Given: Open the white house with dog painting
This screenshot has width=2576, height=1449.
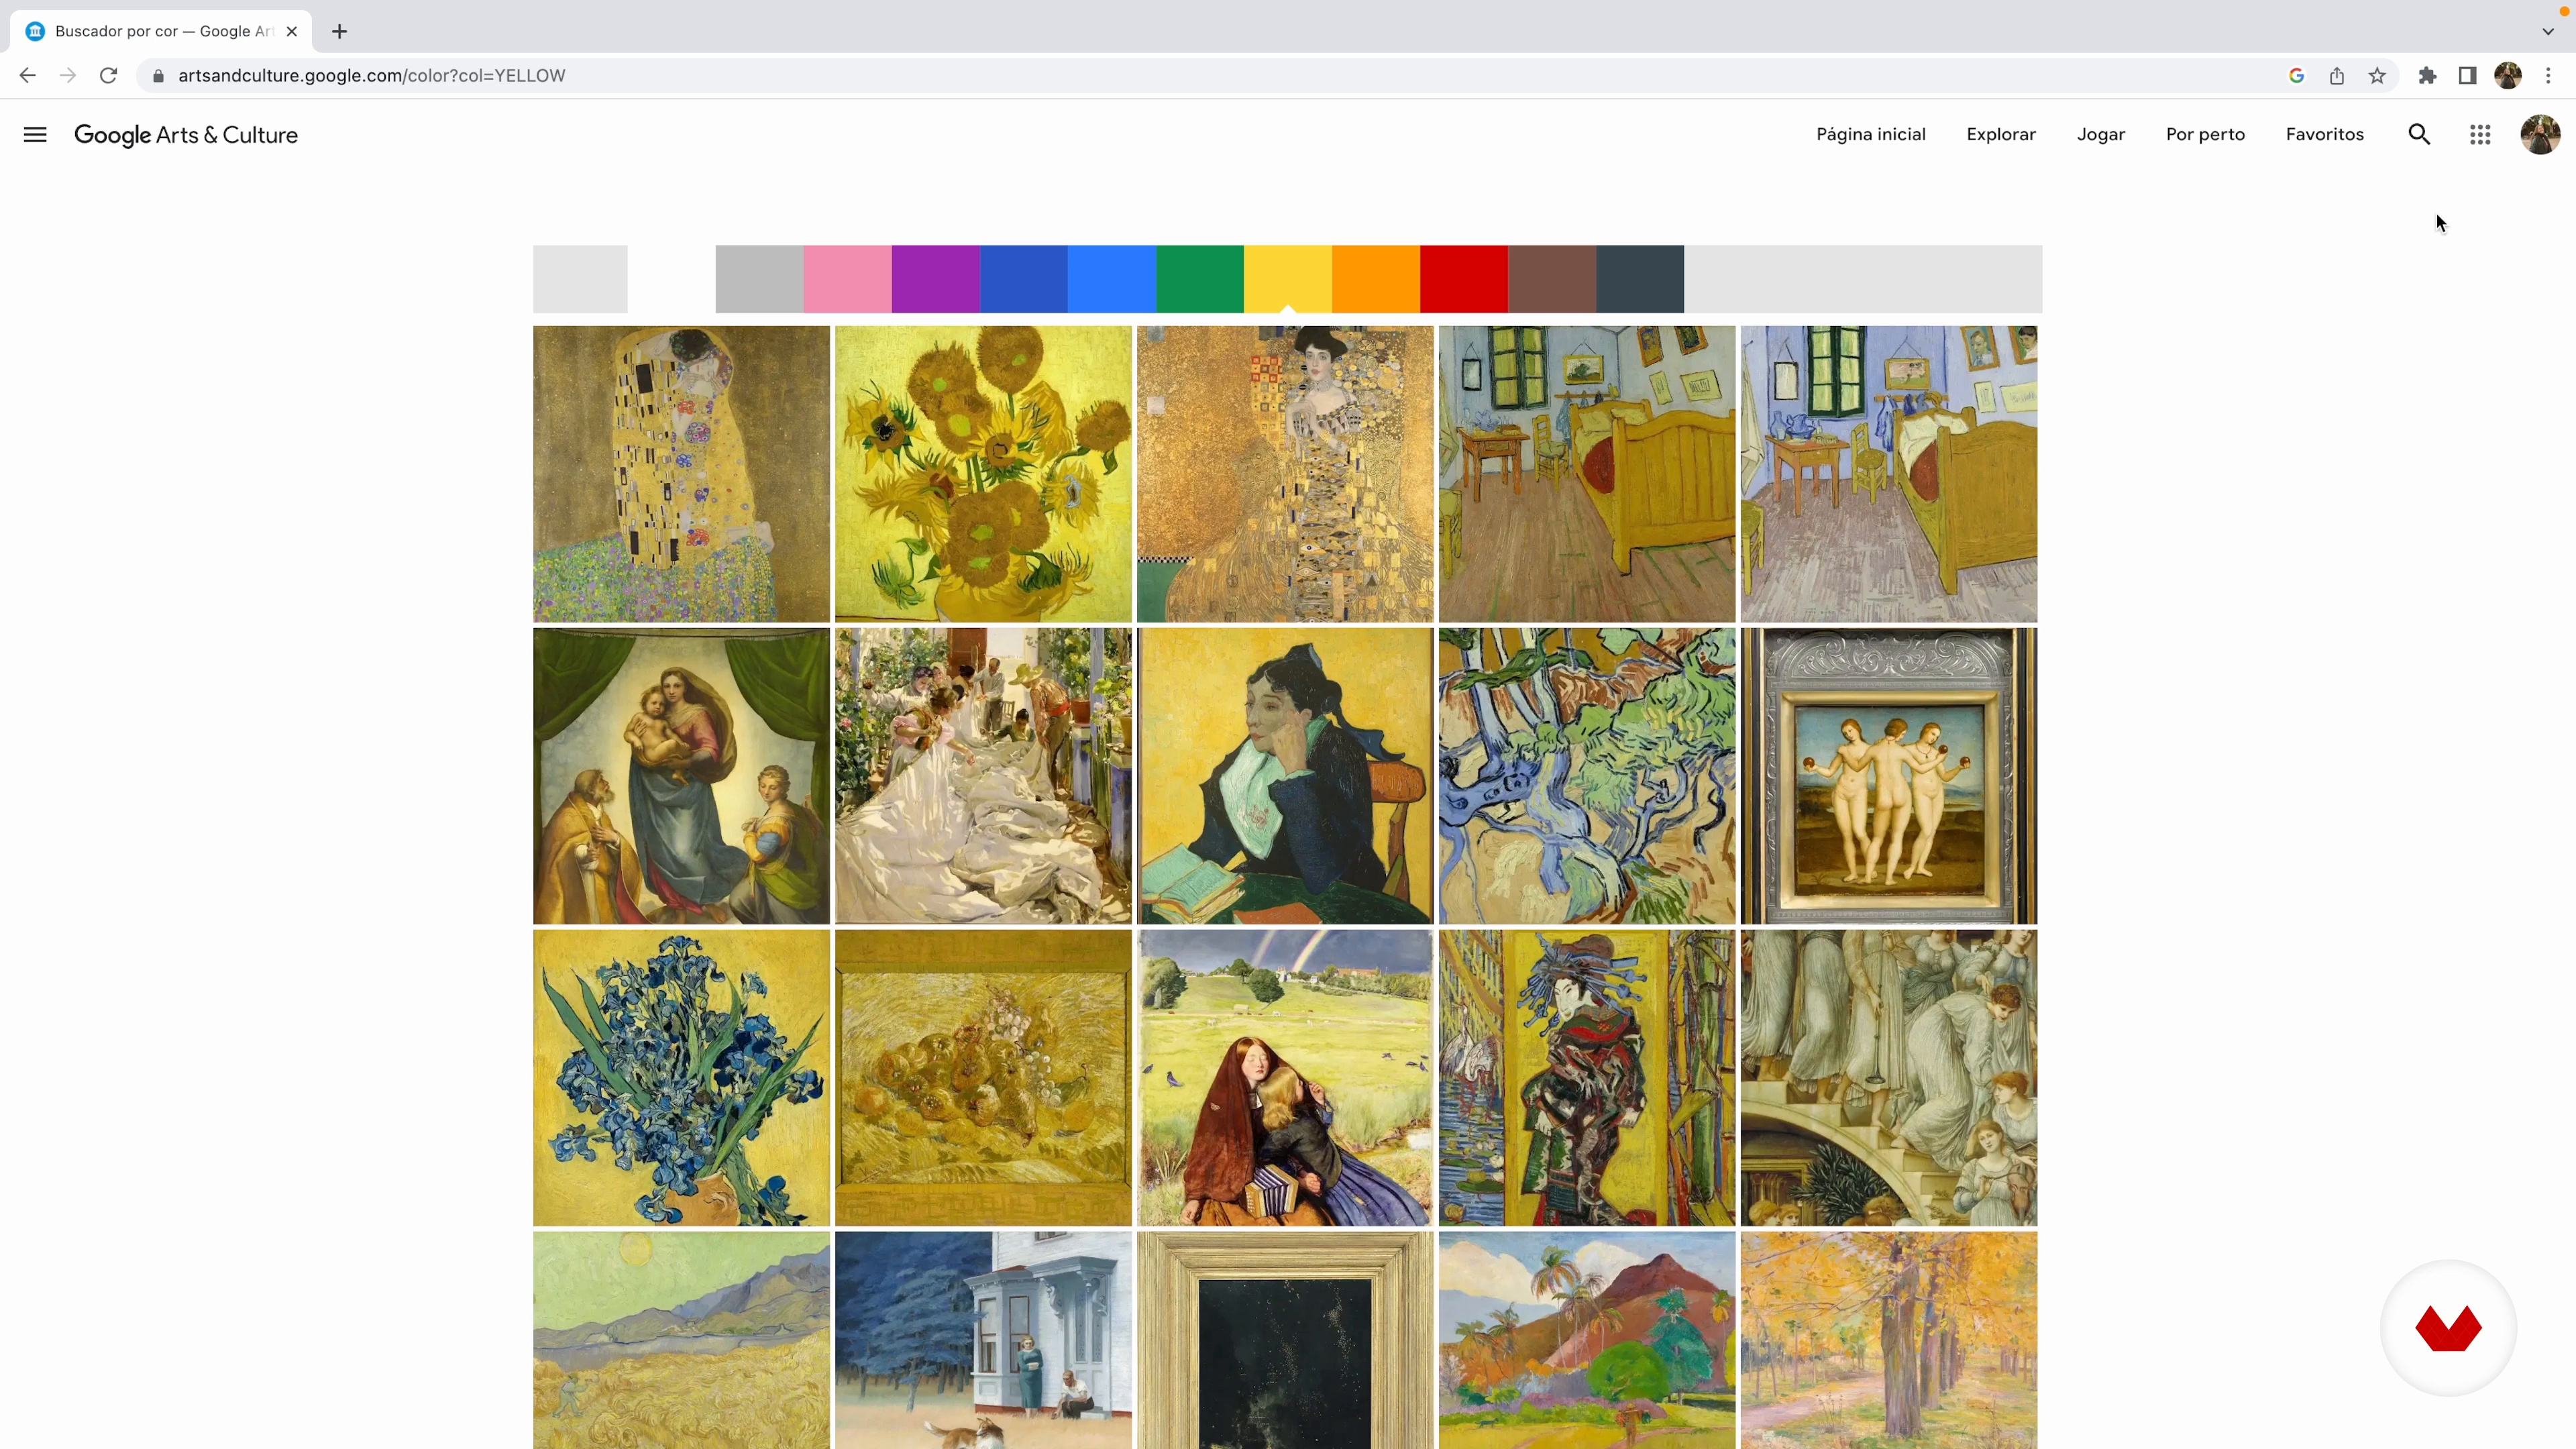Looking at the screenshot, I should (983, 1340).
